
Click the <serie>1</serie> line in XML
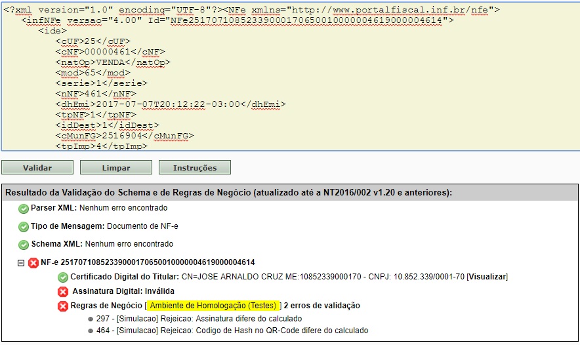[x=101, y=83]
